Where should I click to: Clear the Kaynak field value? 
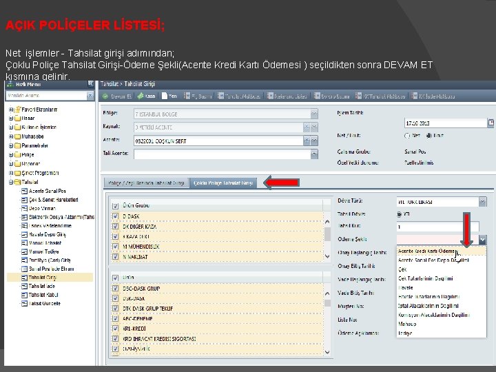[x=307, y=127]
